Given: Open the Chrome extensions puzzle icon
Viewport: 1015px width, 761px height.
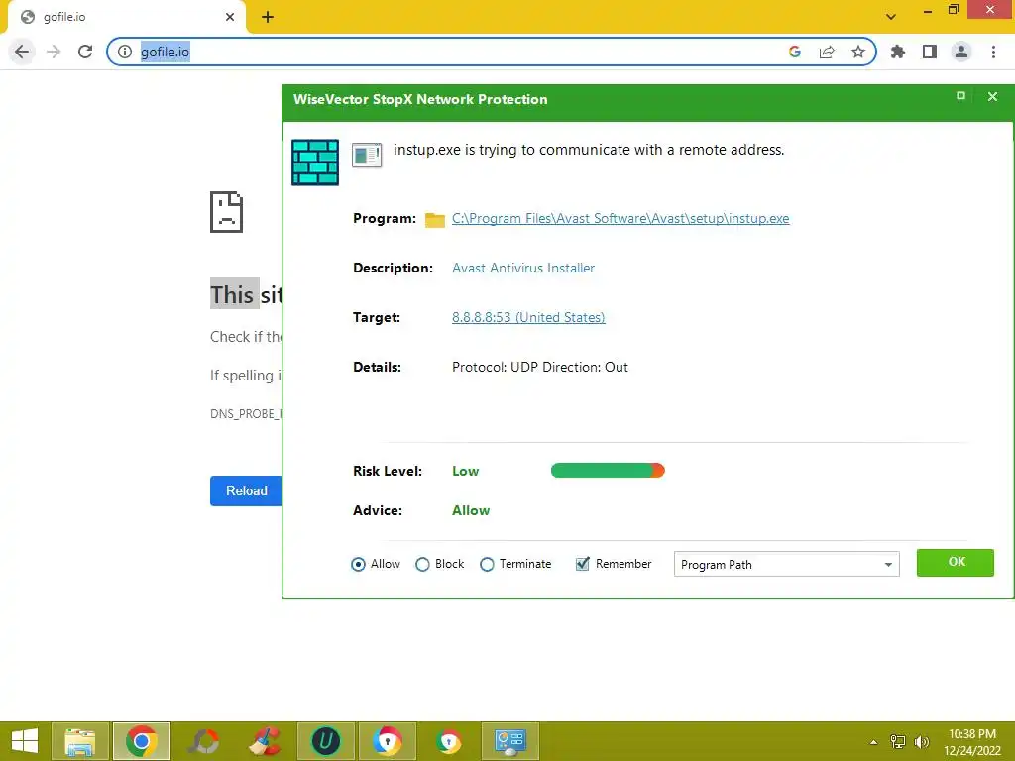Looking at the screenshot, I should pyautogui.click(x=898, y=52).
